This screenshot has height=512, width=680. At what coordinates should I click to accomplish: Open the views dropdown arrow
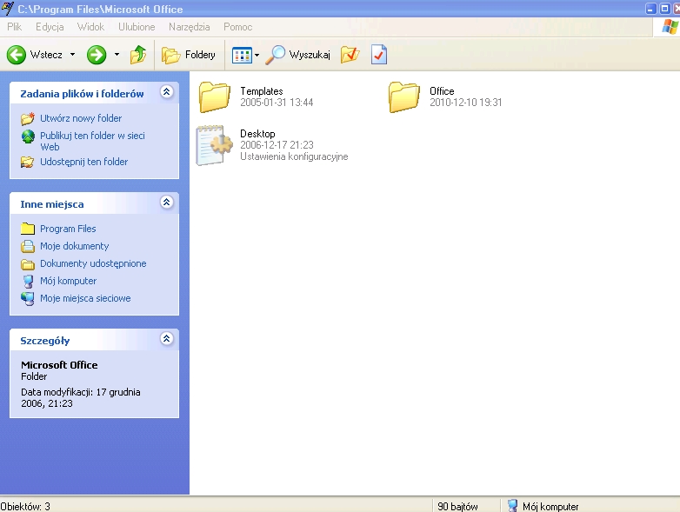point(257,55)
